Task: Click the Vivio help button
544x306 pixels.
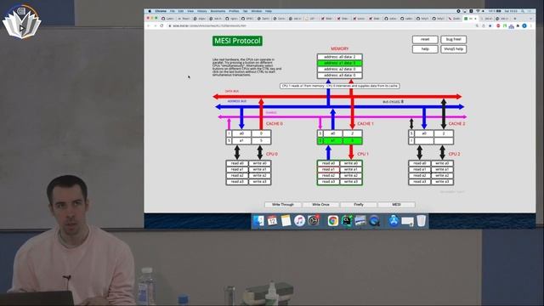Action: [x=453, y=49]
